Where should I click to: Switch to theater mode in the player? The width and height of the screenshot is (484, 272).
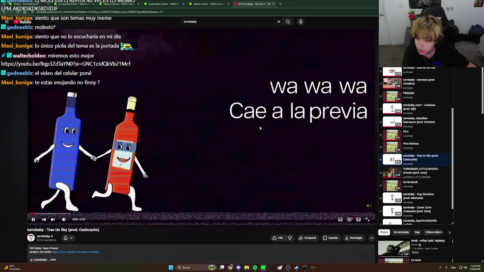(358, 219)
